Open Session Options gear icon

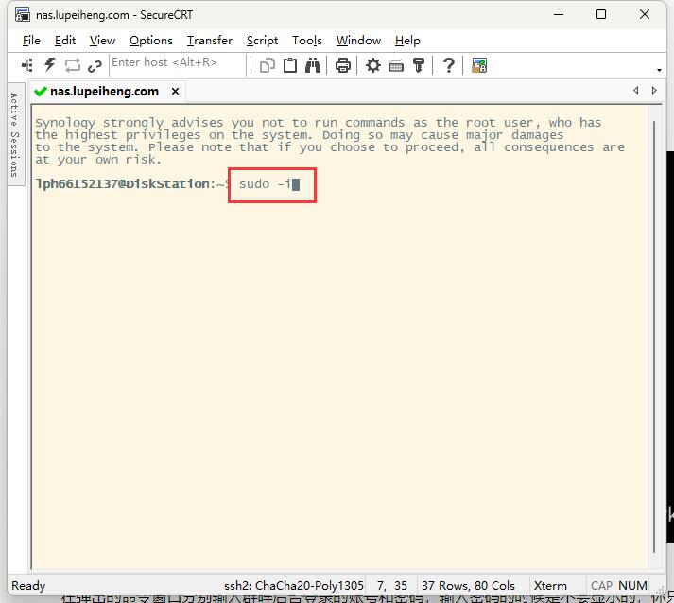tap(373, 65)
